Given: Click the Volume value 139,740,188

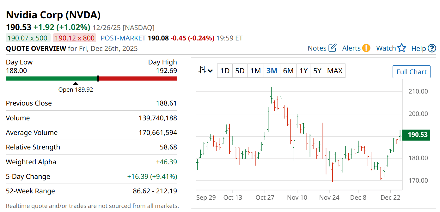Looking at the screenshot, I should pyautogui.click(x=158, y=118).
